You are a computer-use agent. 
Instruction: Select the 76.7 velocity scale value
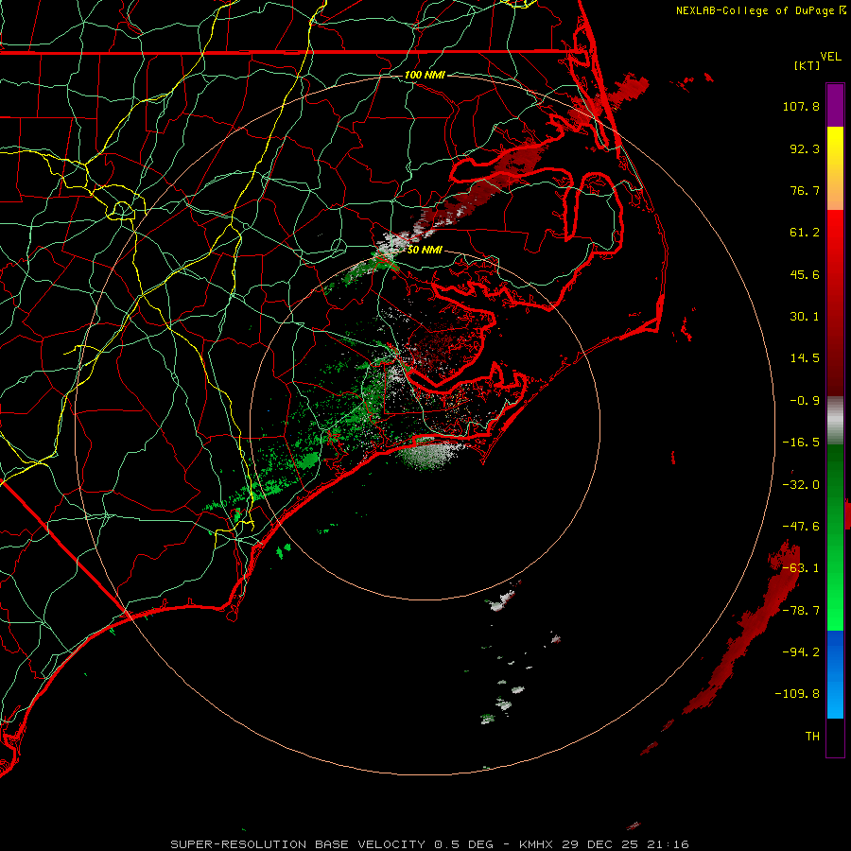point(805,190)
